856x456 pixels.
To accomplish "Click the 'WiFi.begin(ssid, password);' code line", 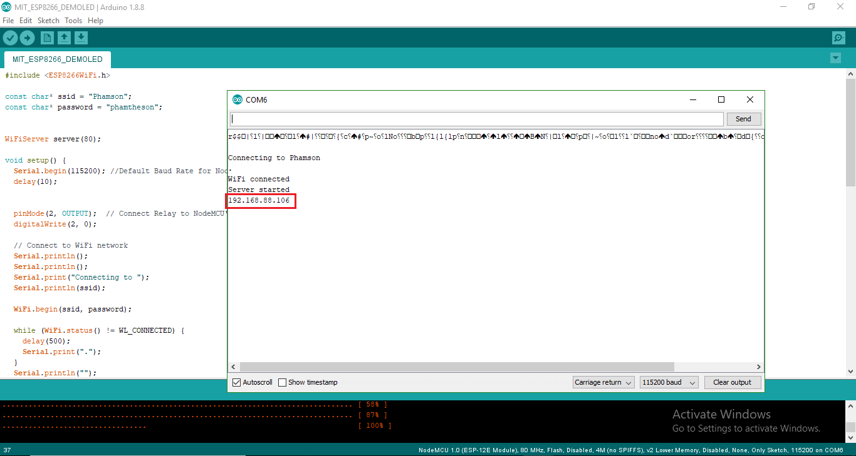I will click(x=73, y=309).
